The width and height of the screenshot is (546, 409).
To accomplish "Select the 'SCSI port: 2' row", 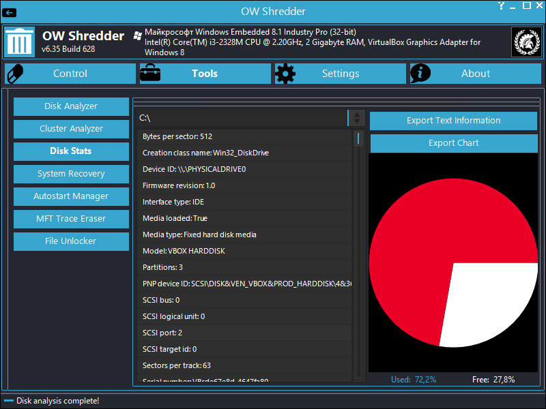I will pos(244,333).
